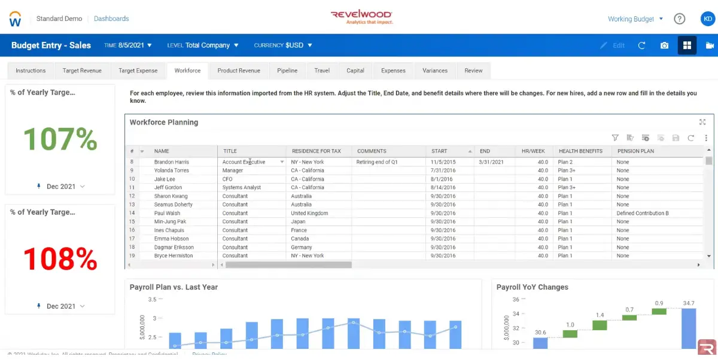718x359 pixels.
Task: Maximize the Workforce Planning panel
Action: coord(702,122)
